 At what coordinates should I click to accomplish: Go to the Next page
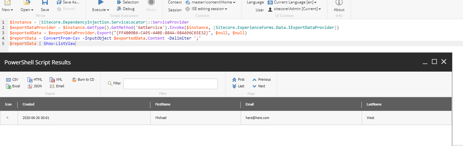click(x=259, y=86)
